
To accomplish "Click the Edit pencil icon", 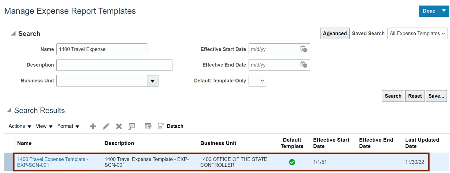I will (x=106, y=126).
